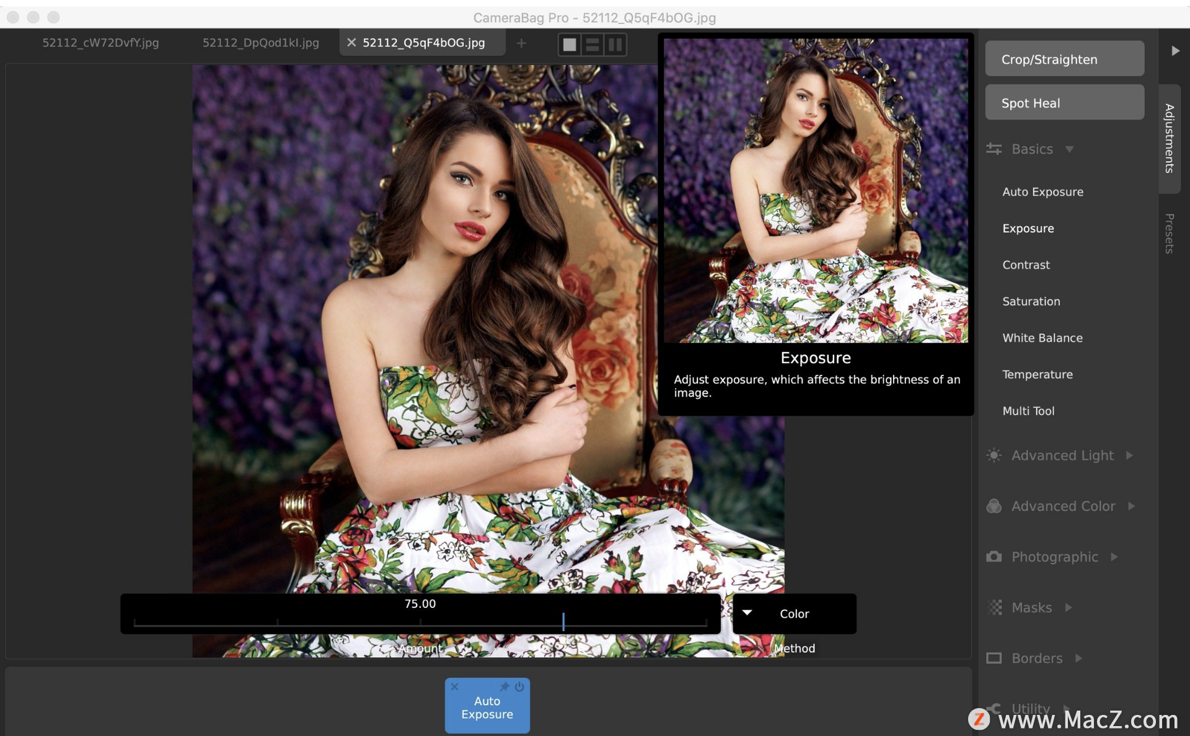Open the Color method dropdown
The image size is (1190, 736).
pos(795,613)
